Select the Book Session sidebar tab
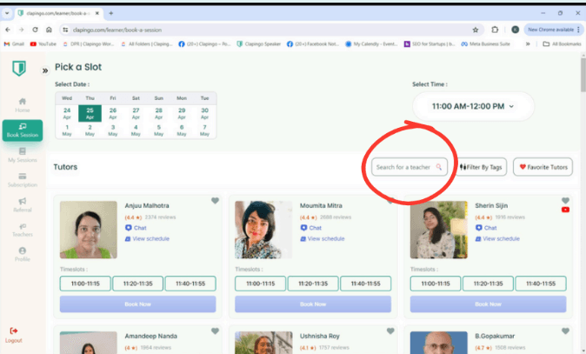The image size is (586, 354). (x=22, y=129)
